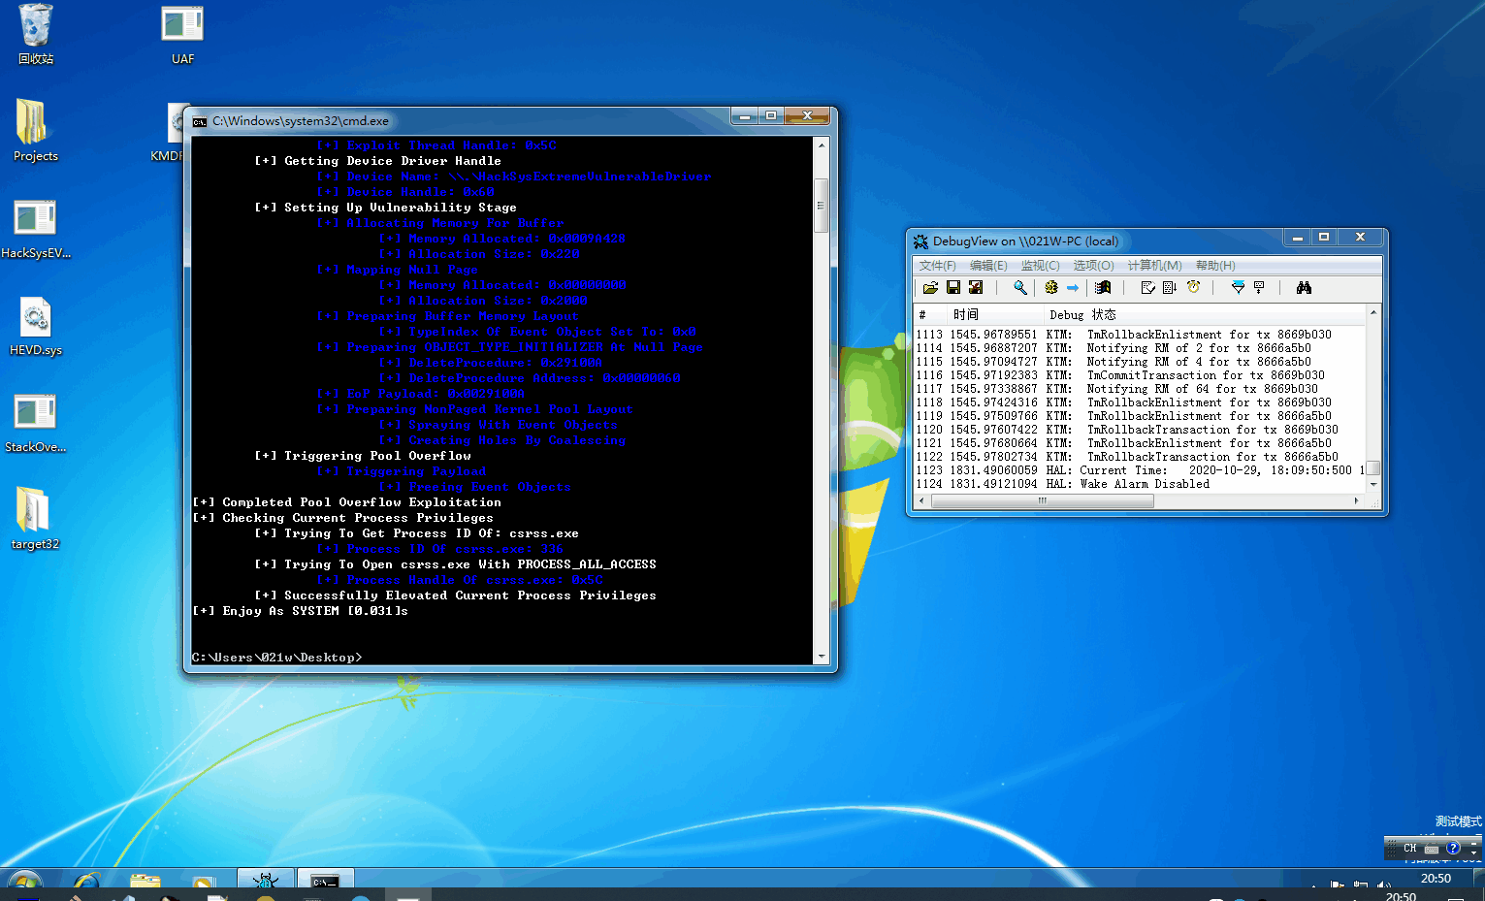1485x901 pixels.
Task: Enable autoscroll with the list-arrow icon
Action: pyautogui.click(x=1170, y=288)
